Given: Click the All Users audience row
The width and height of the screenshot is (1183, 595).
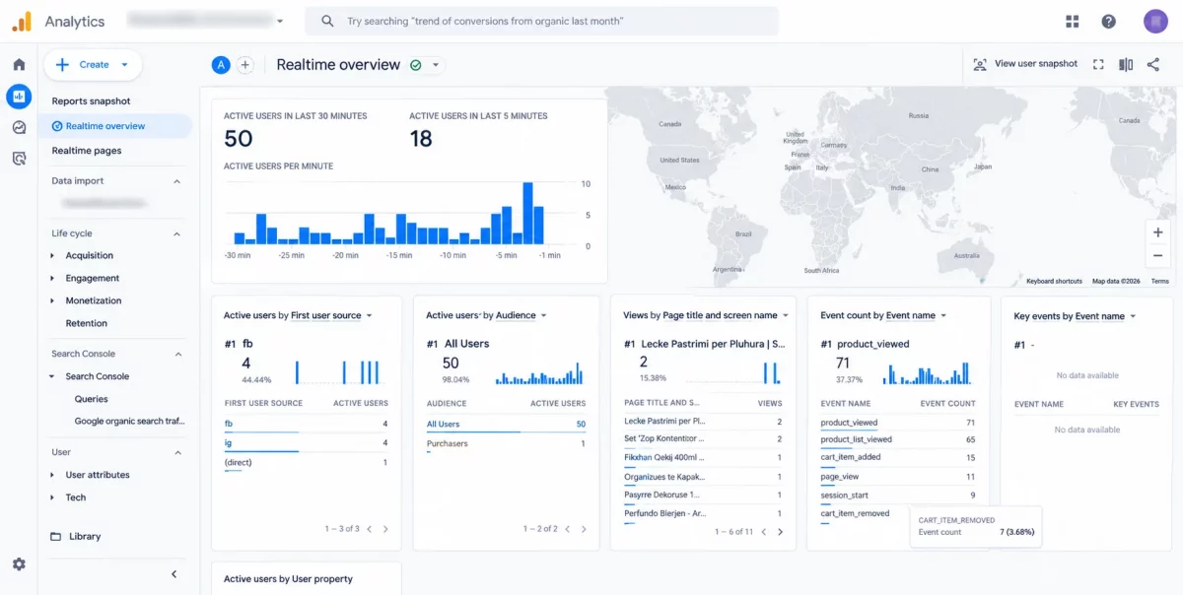Looking at the screenshot, I should tap(506, 425).
